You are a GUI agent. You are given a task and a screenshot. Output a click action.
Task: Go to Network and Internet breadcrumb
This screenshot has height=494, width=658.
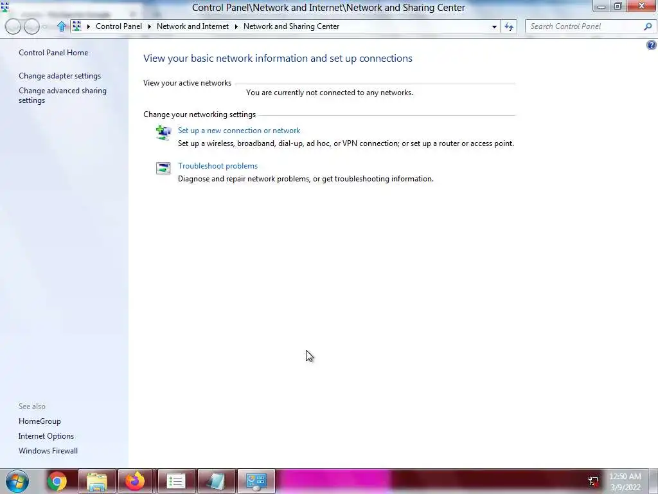coord(193,26)
